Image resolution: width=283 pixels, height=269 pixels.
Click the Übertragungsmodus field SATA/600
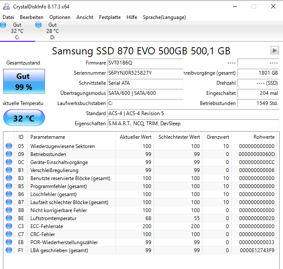(x=145, y=93)
